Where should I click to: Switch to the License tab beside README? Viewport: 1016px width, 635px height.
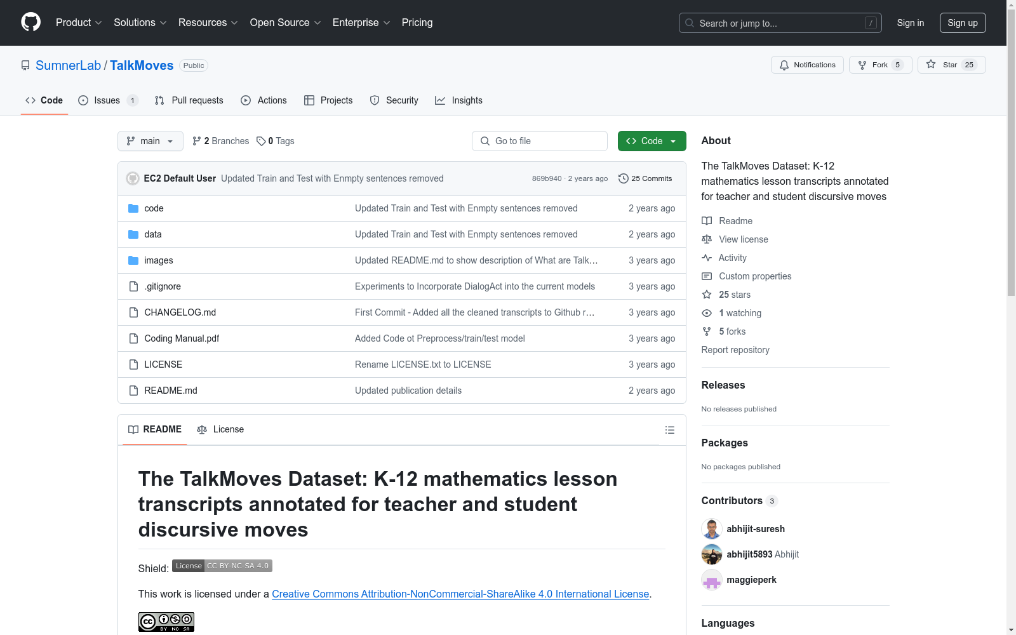(x=220, y=429)
